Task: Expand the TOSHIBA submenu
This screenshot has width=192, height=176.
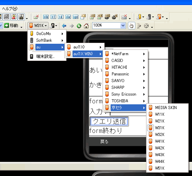Action: click(x=126, y=101)
